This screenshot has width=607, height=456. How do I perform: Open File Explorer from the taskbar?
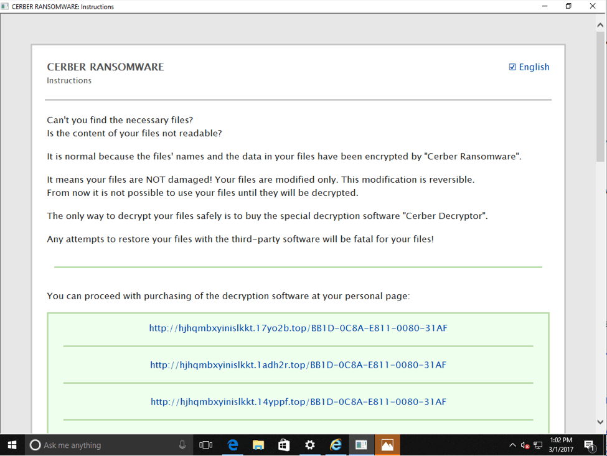point(258,445)
